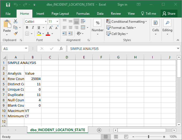Expand the Paste options arrow
The height and width of the screenshot is (140, 182).
click(x=7, y=35)
